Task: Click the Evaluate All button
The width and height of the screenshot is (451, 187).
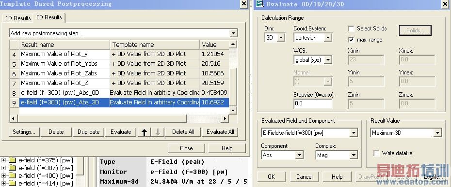Action: [x=220, y=132]
